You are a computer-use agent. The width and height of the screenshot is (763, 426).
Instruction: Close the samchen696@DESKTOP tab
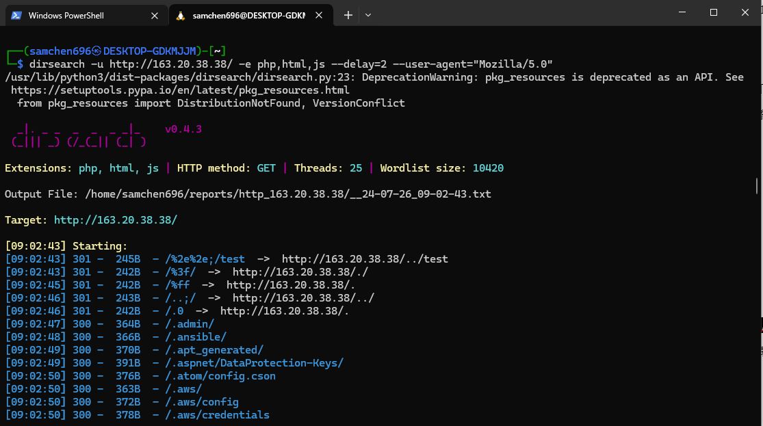click(x=319, y=15)
